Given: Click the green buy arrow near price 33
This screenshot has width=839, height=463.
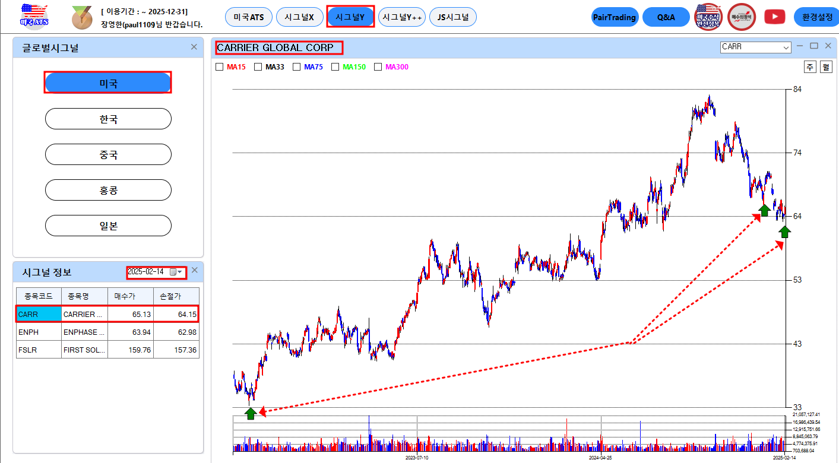Looking at the screenshot, I should pyautogui.click(x=251, y=413).
